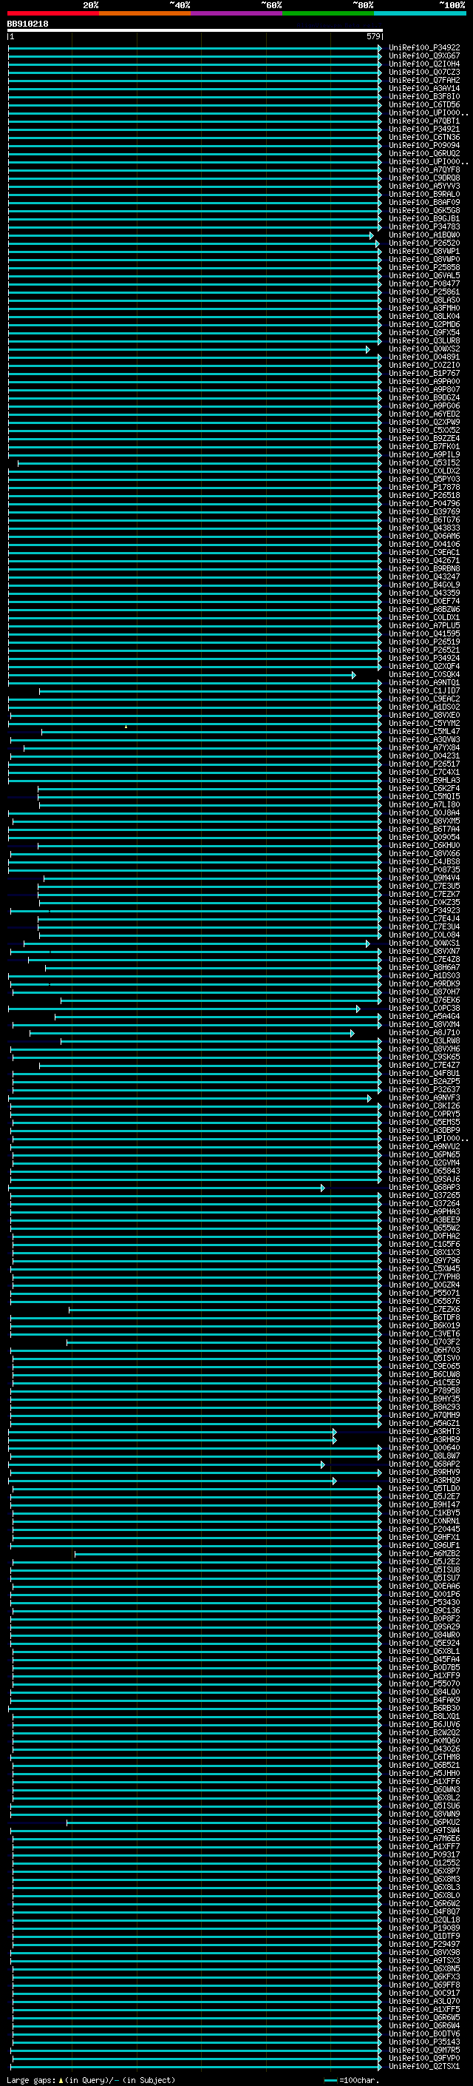Viewport: 473px width, 2086px height.
Task: Open entry UniRef100_A3AV14
Action: point(423,88)
